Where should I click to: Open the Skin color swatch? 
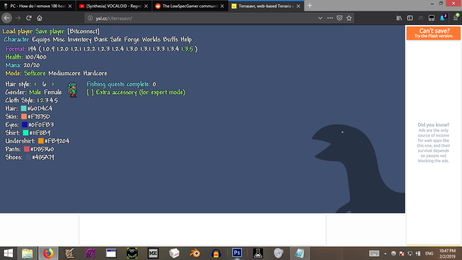click(x=24, y=116)
